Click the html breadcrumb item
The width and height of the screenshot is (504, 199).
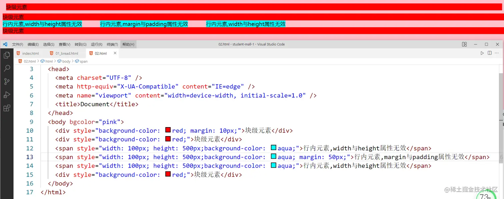(x=47, y=61)
